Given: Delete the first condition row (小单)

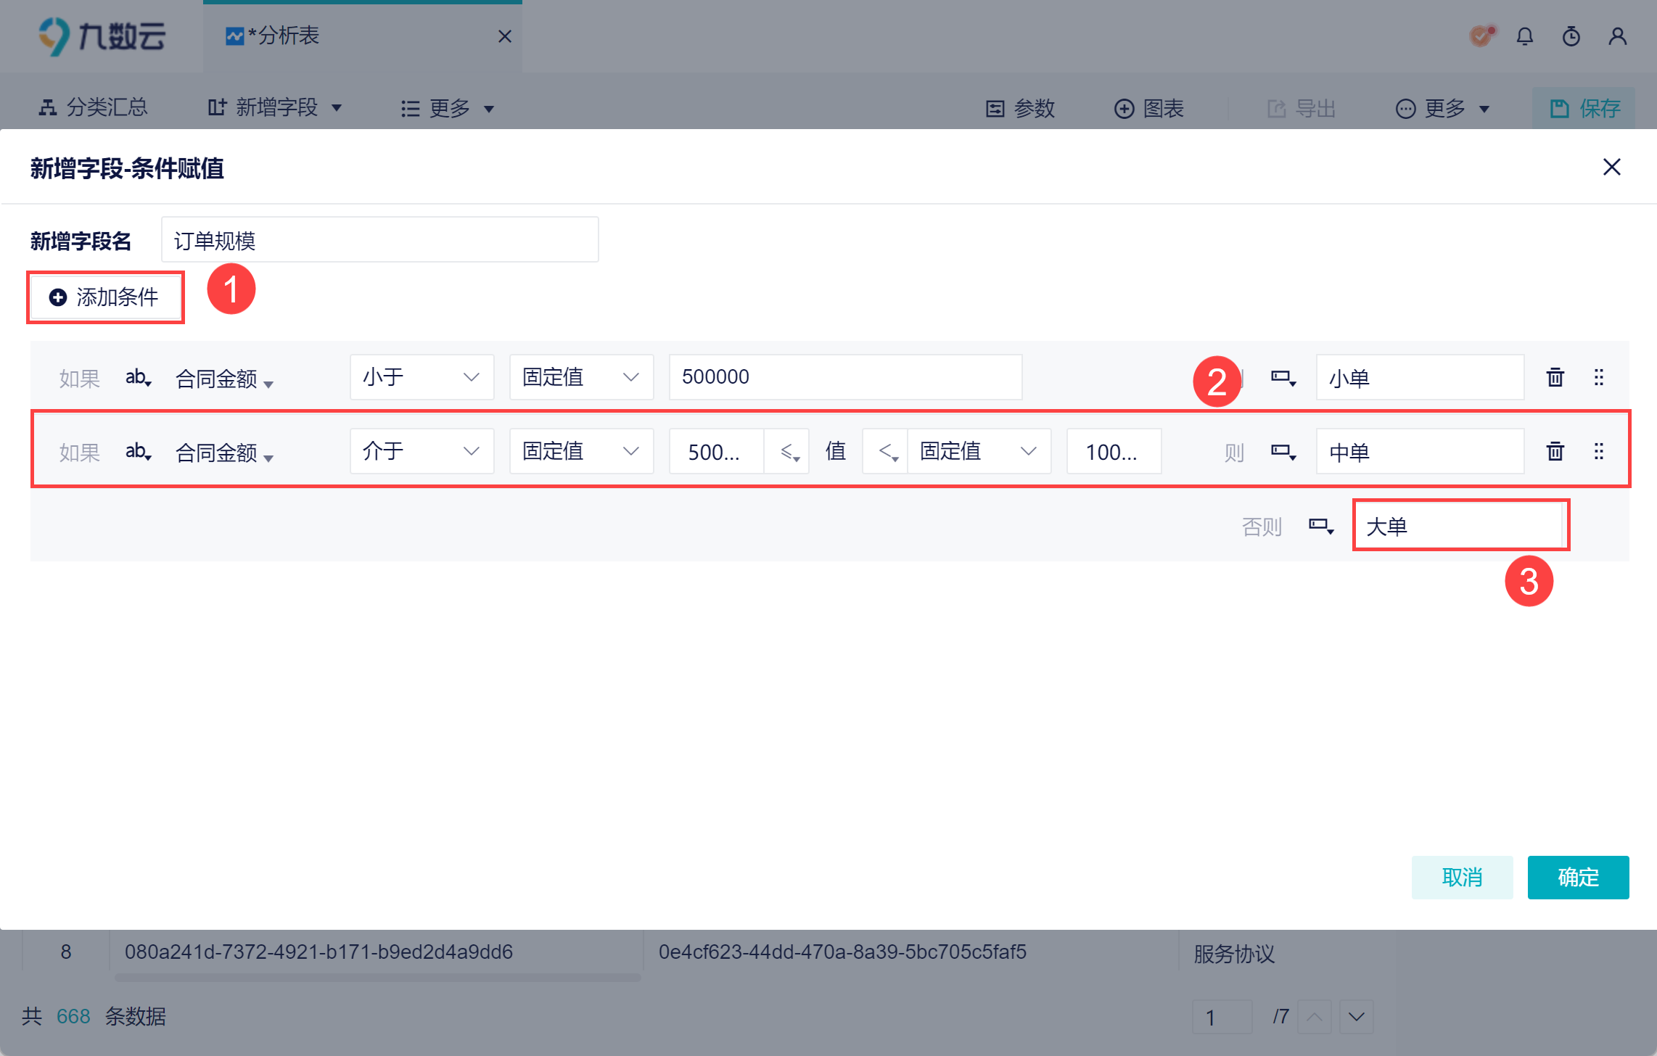Looking at the screenshot, I should (1555, 378).
